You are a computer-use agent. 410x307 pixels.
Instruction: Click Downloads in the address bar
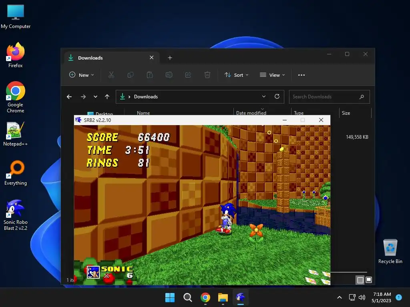tap(146, 97)
